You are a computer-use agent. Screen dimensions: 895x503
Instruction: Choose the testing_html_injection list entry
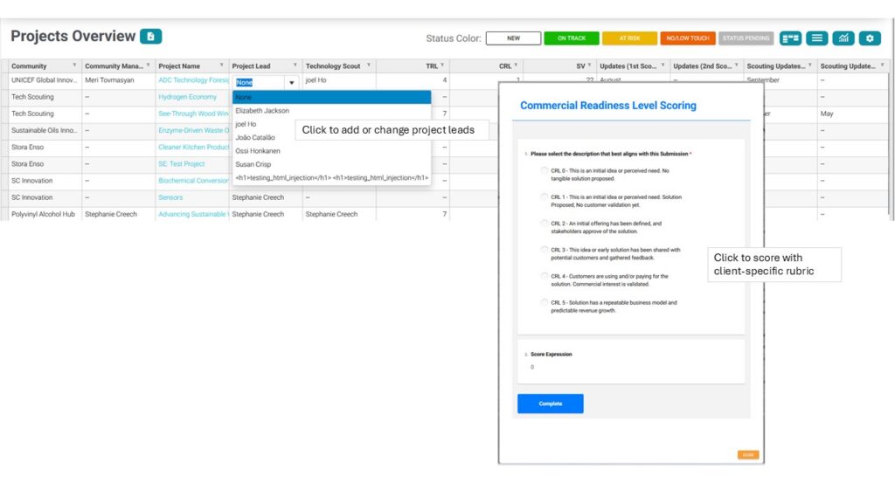(x=331, y=178)
